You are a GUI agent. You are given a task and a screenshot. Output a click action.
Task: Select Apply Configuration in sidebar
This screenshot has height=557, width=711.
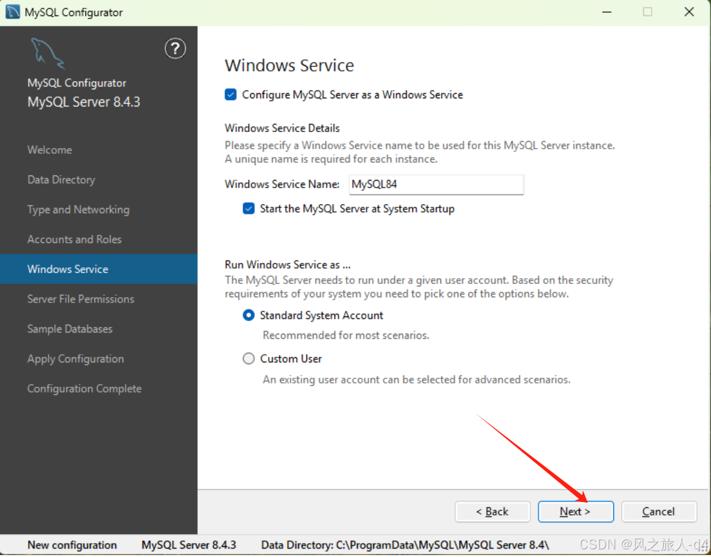tap(75, 359)
